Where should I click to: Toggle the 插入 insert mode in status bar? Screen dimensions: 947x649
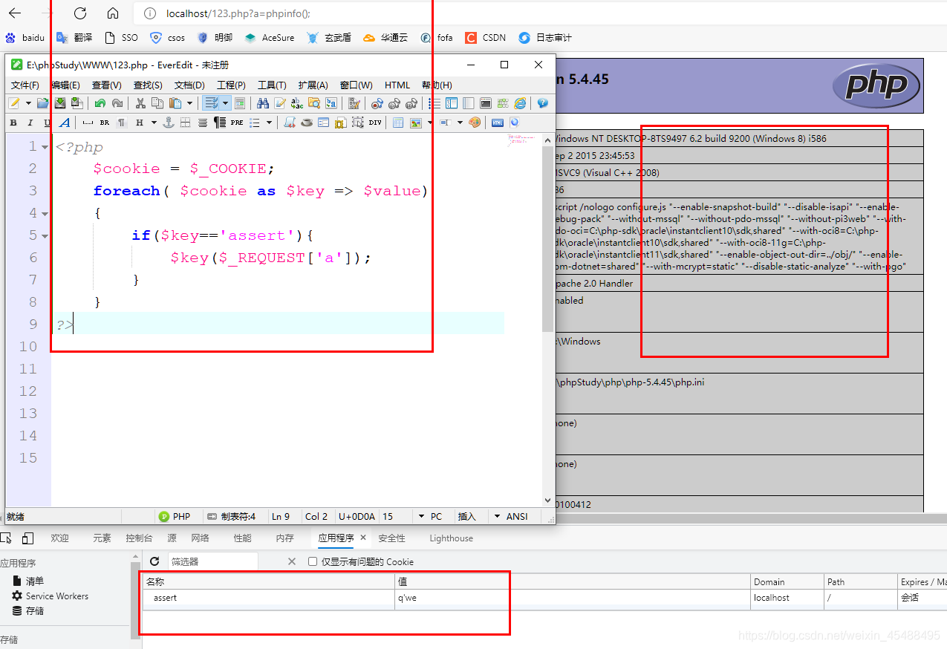tap(466, 516)
